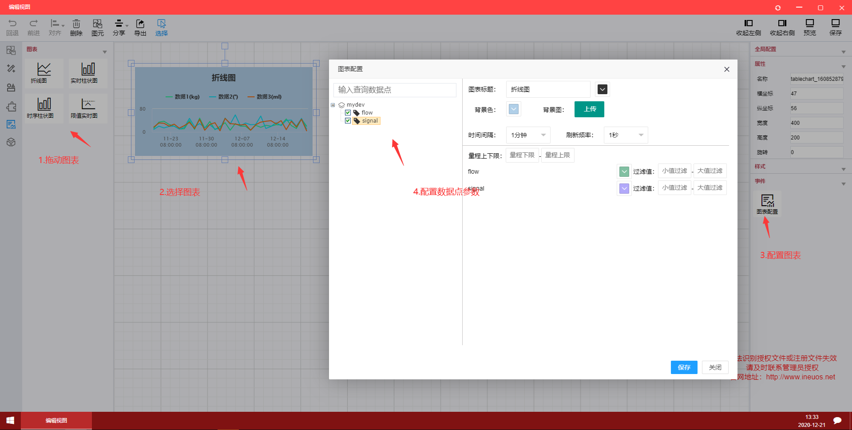Click flow row 小值过滤 field
Image resolution: width=852 pixels, height=430 pixels.
pyautogui.click(x=674, y=171)
